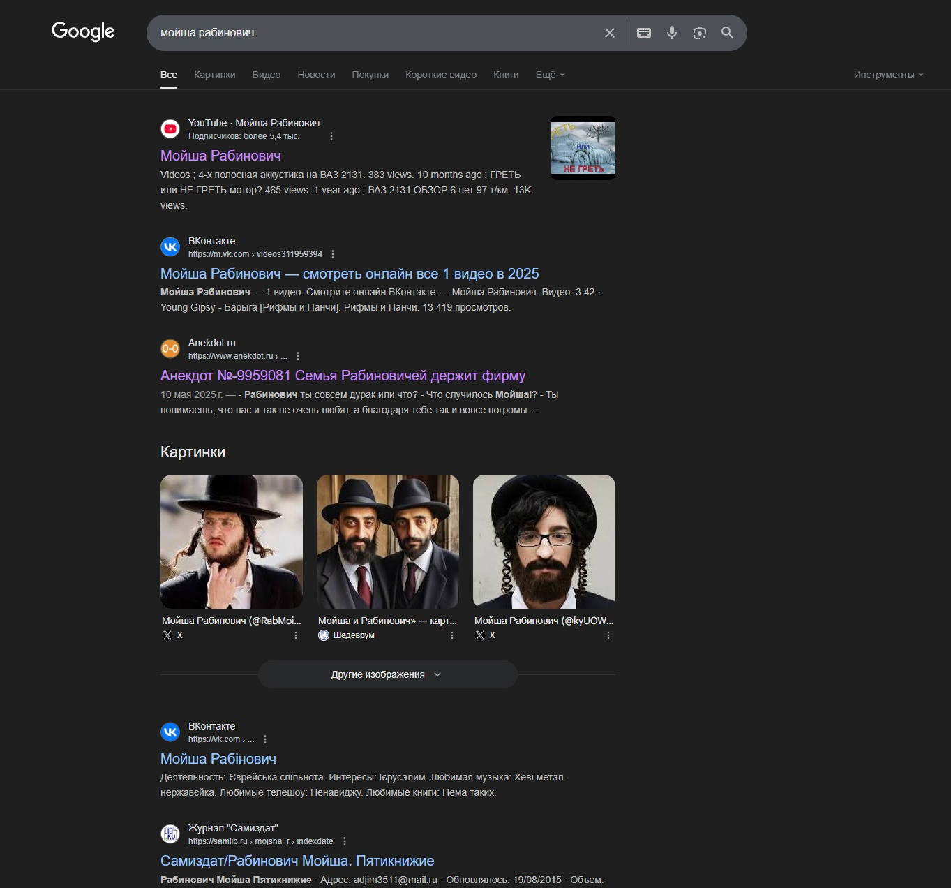Open search by image camera icon
Image resolution: width=951 pixels, height=888 pixels.
click(699, 33)
